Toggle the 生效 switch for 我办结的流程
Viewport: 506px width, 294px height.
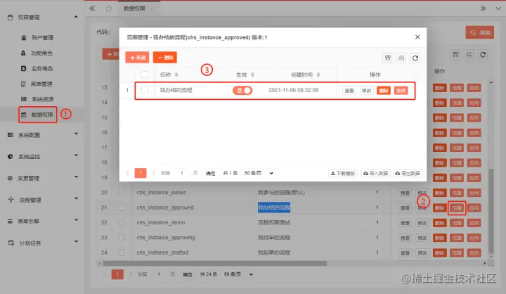242,90
